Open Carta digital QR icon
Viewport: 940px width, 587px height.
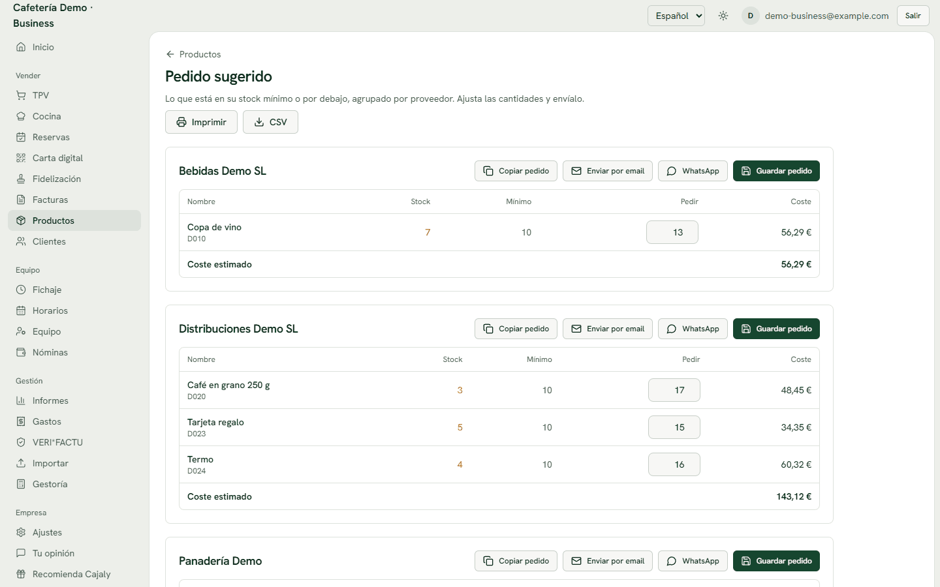[21, 158]
